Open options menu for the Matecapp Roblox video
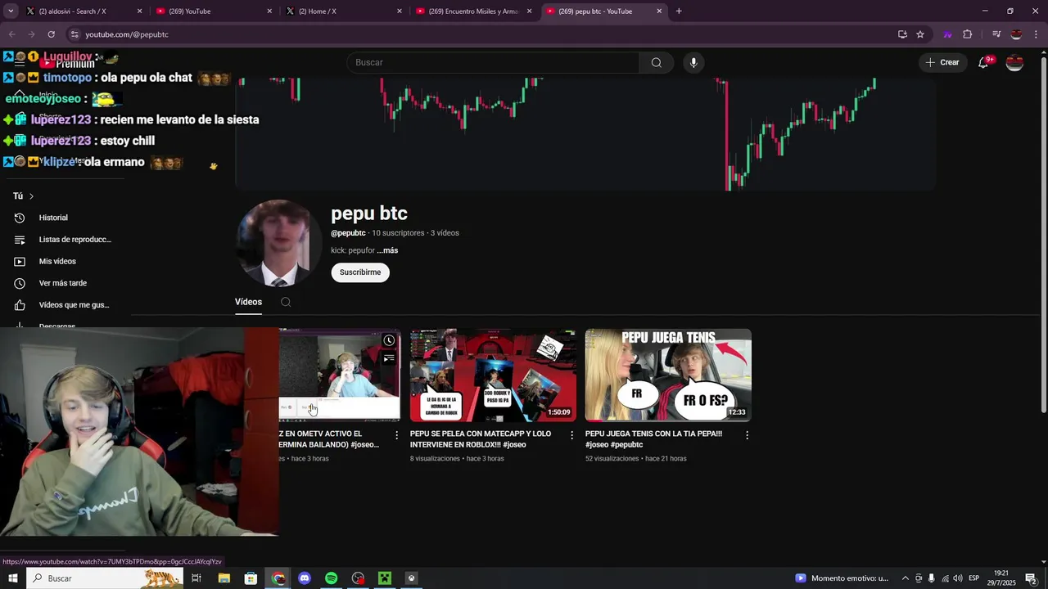1048x589 pixels. 571,435
